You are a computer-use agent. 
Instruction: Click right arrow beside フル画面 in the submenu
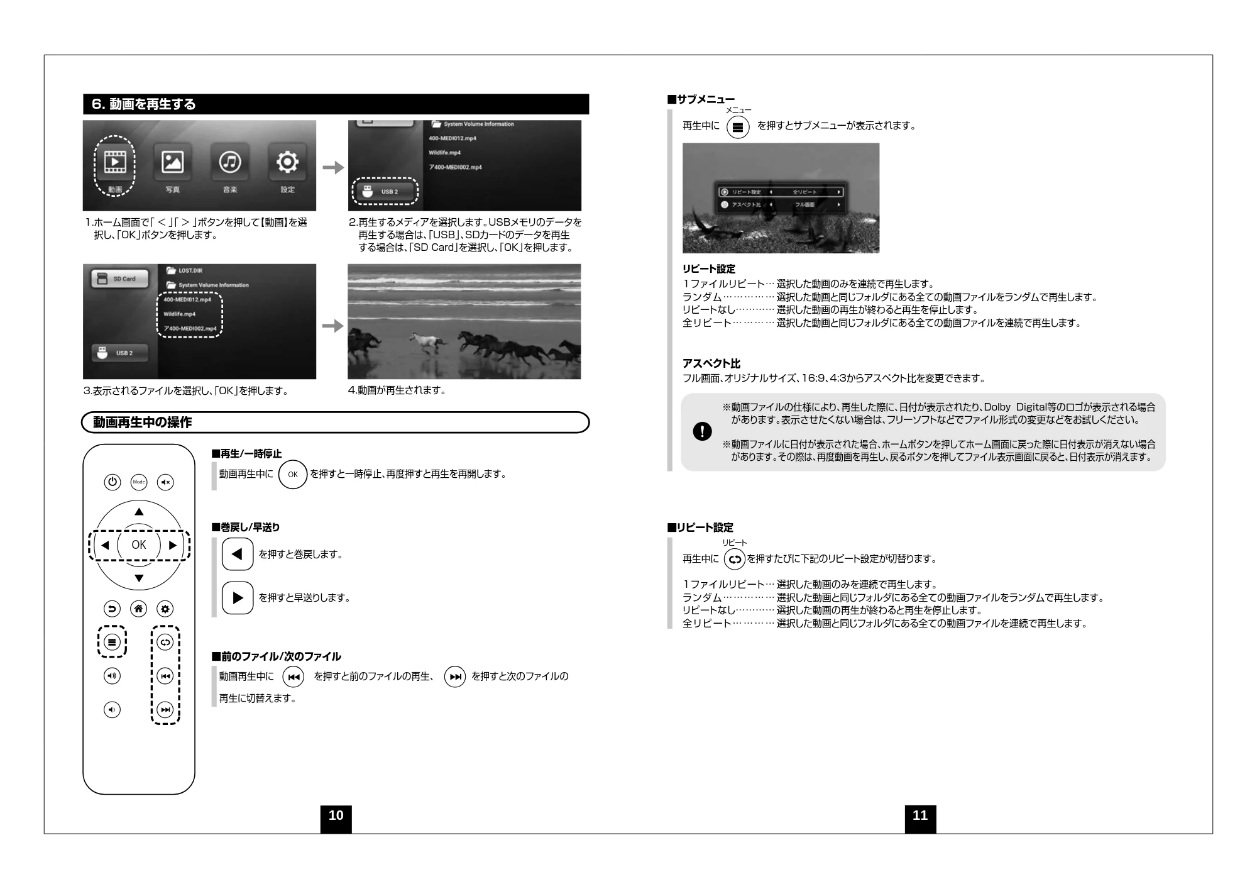click(838, 204)
